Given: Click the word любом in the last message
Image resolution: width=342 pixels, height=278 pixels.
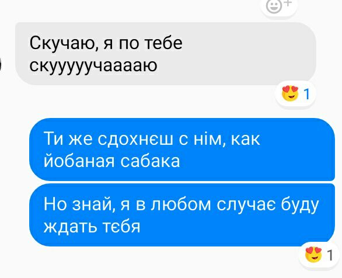Looking at the screenshot, I should pos(182,204).
